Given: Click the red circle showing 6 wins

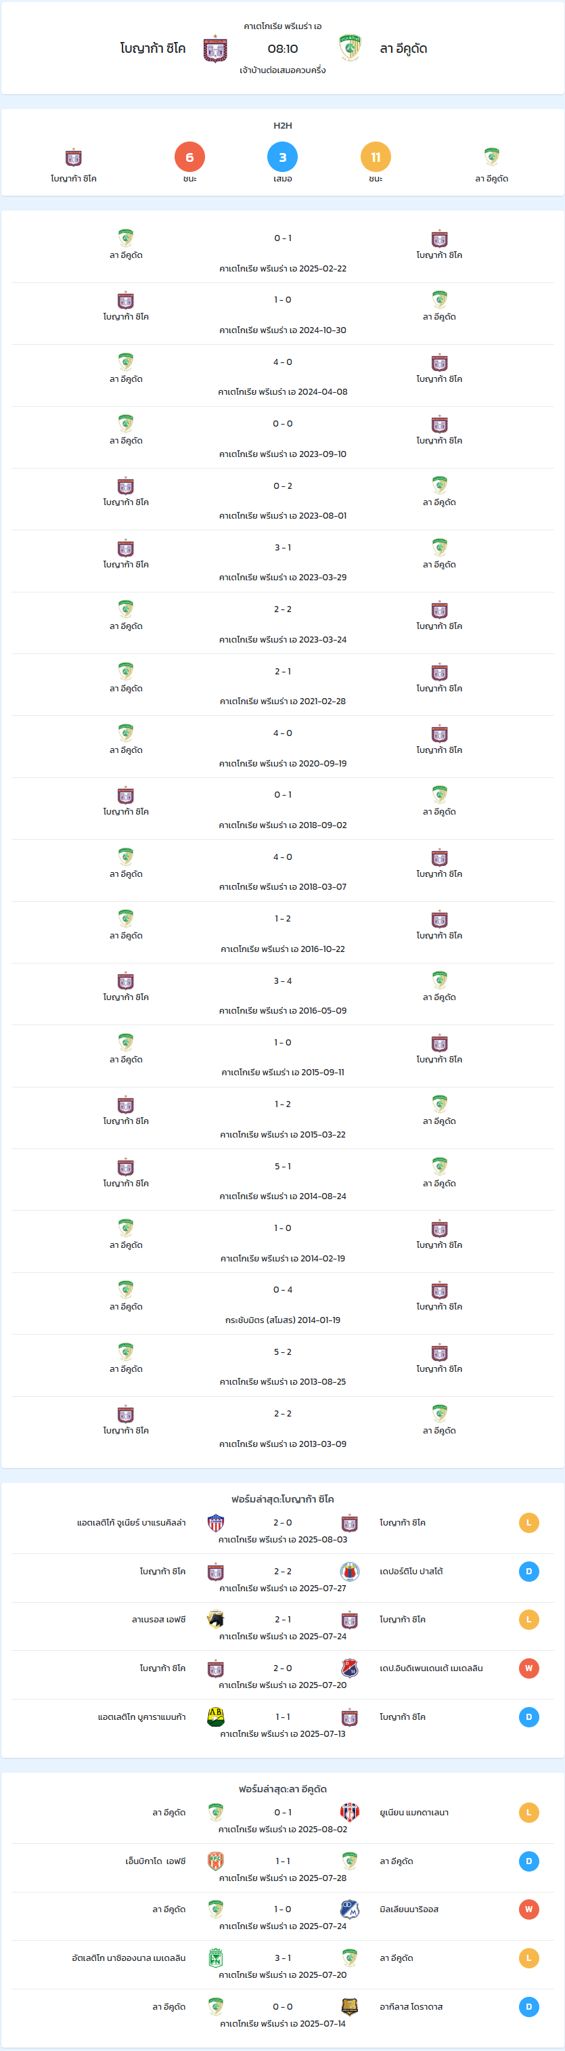Looking at the screenshot, I should point(189,157).
